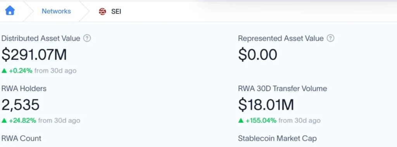The height and width of the screenshot is (147, 397).
Task: Open Distributed Asset Value help icon
Action: [87, 38]
